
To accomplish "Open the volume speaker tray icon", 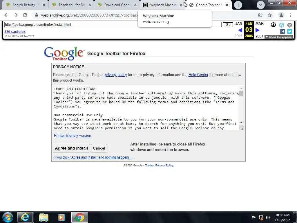I will pyautogui.click(x=268, y=217).
